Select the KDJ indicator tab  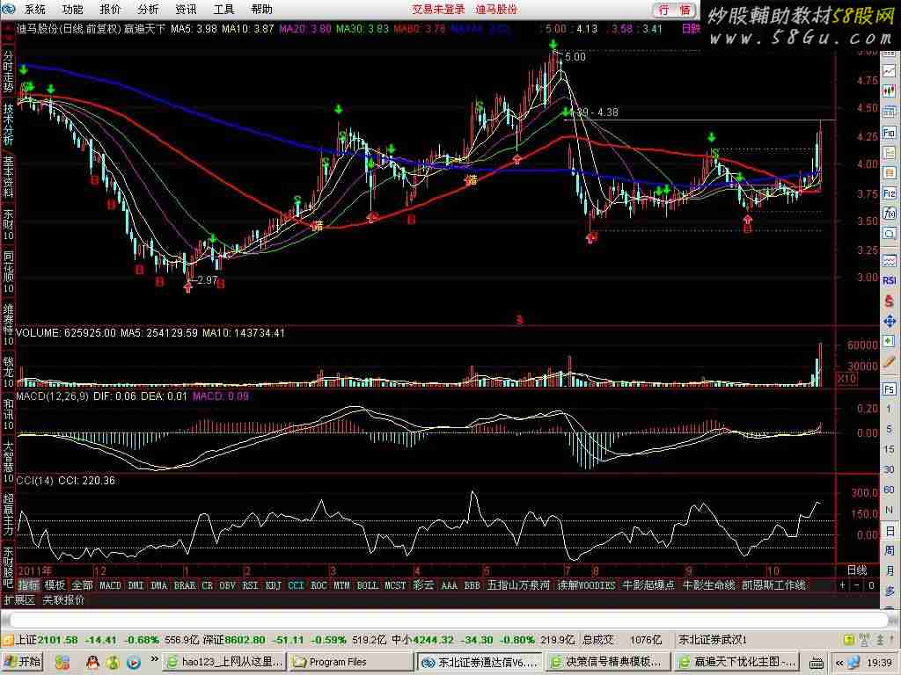point(274,585)
